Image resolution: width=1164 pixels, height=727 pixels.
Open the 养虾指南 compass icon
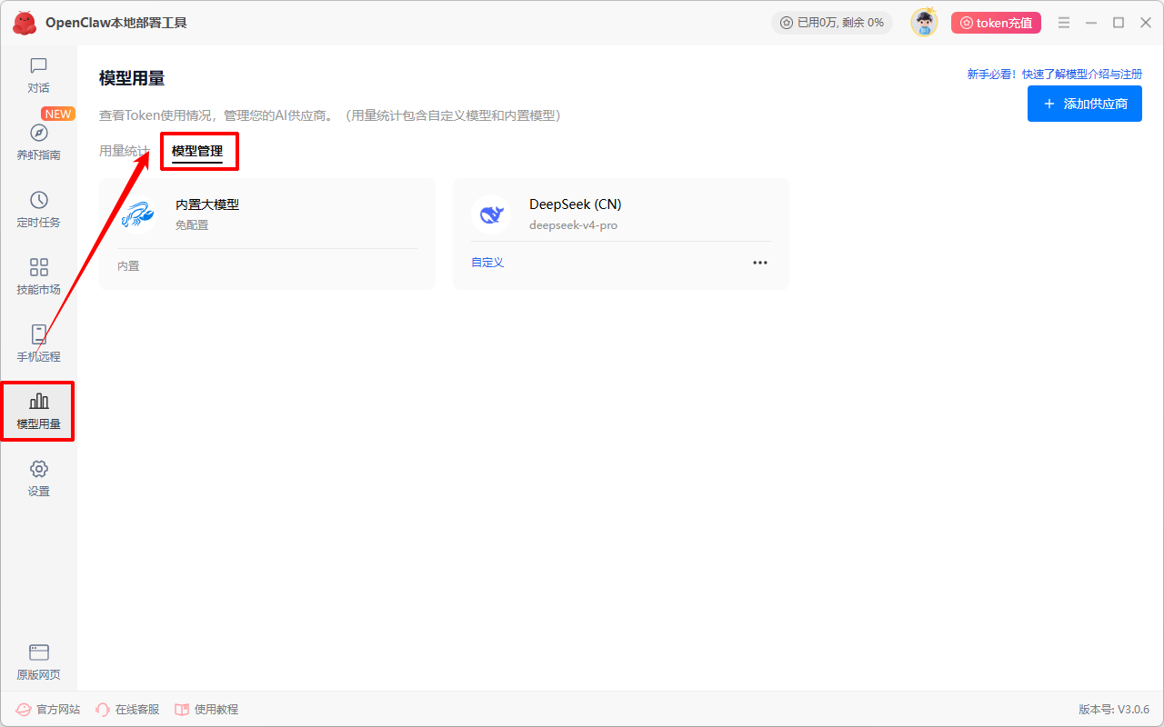(38, 133)
